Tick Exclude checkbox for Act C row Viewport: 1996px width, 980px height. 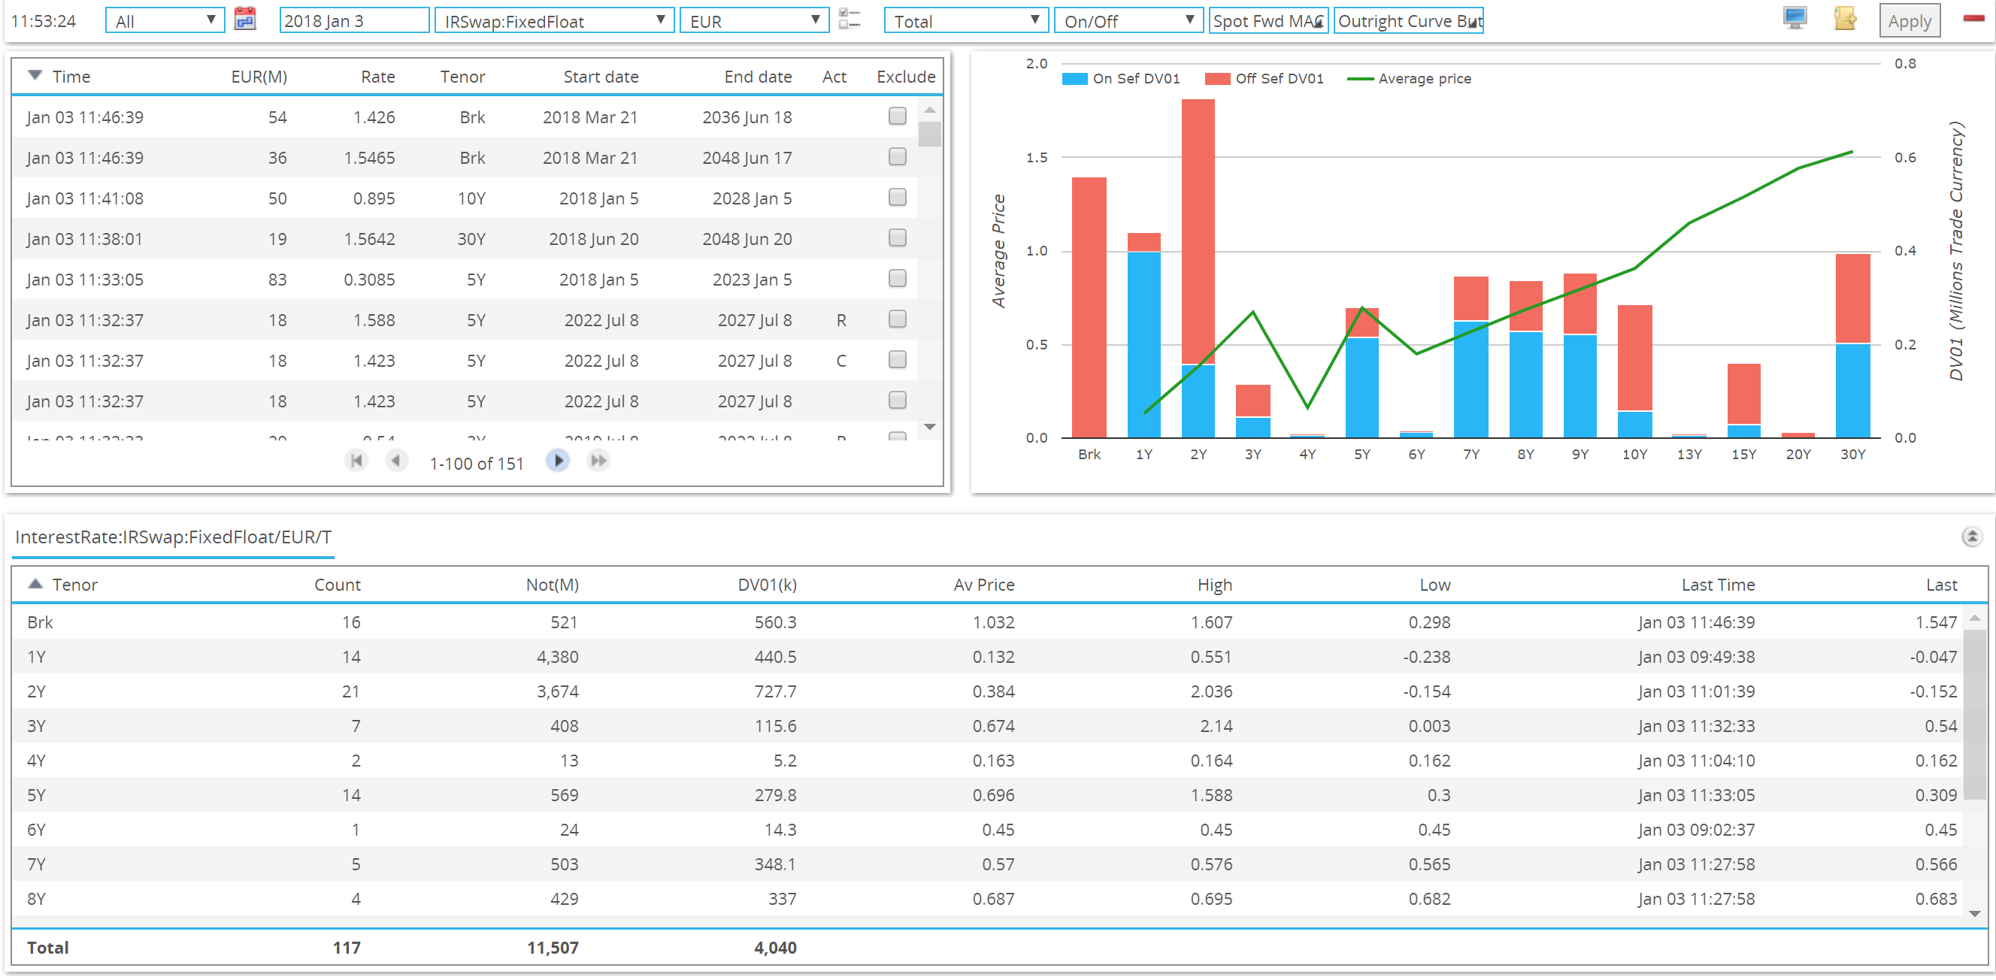898,359
